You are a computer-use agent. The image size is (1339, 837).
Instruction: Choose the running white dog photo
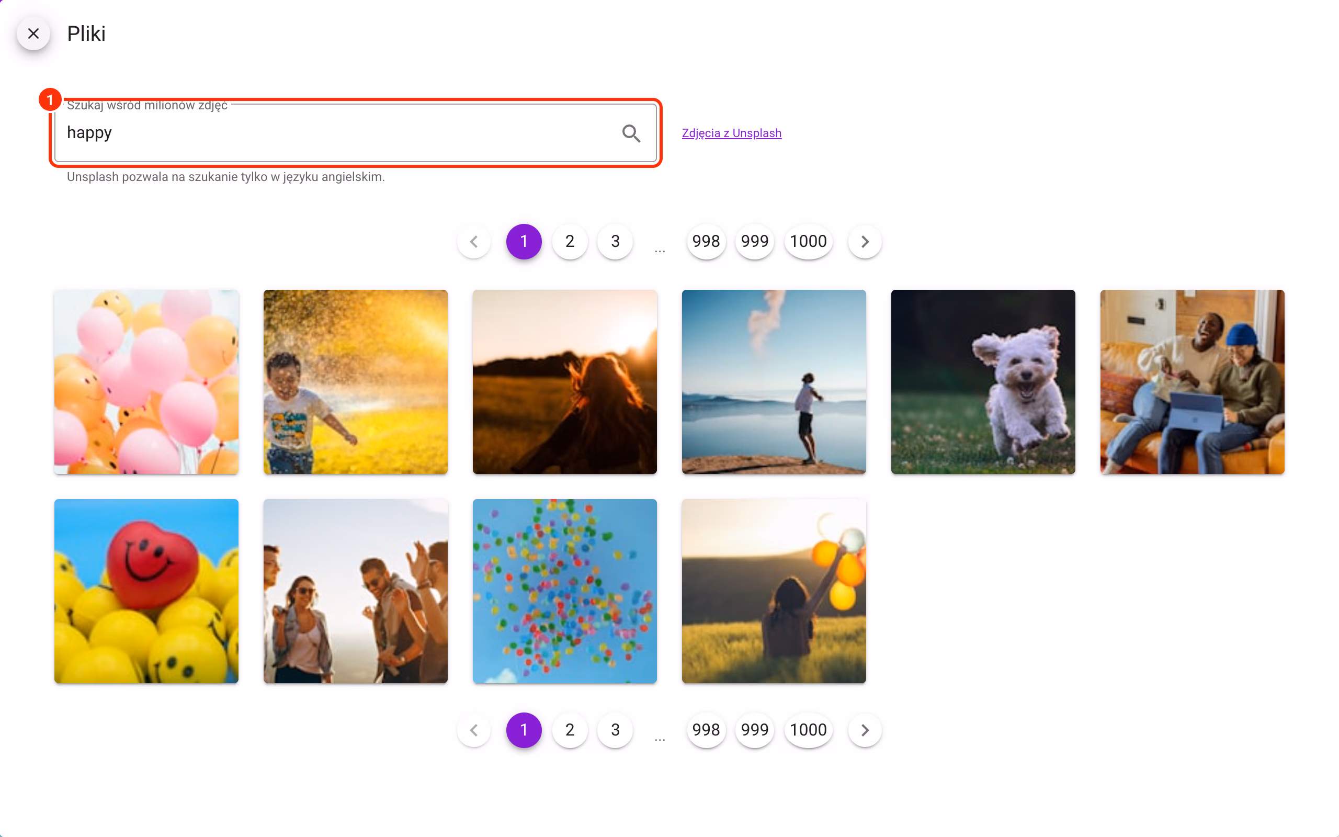click(x=983, y=382)
